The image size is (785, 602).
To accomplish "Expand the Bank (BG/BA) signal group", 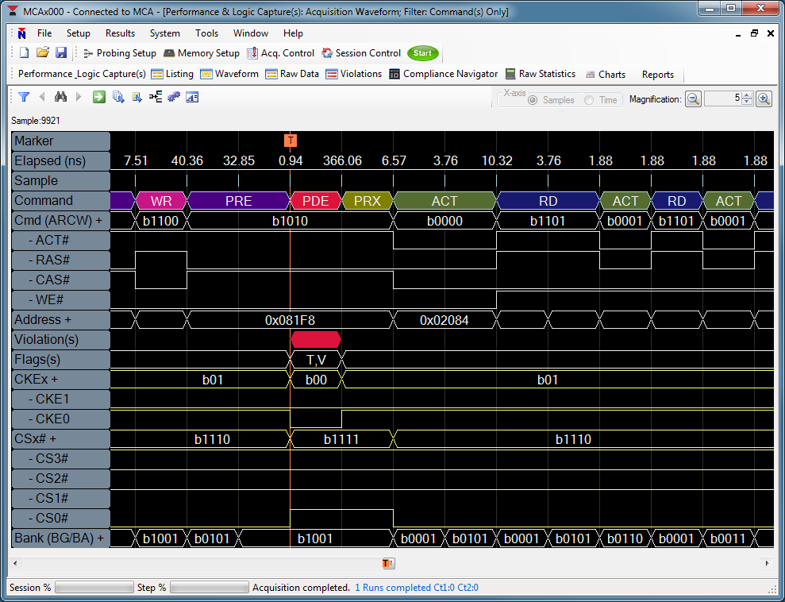I will pyautogui.click(x=100, y=538).
